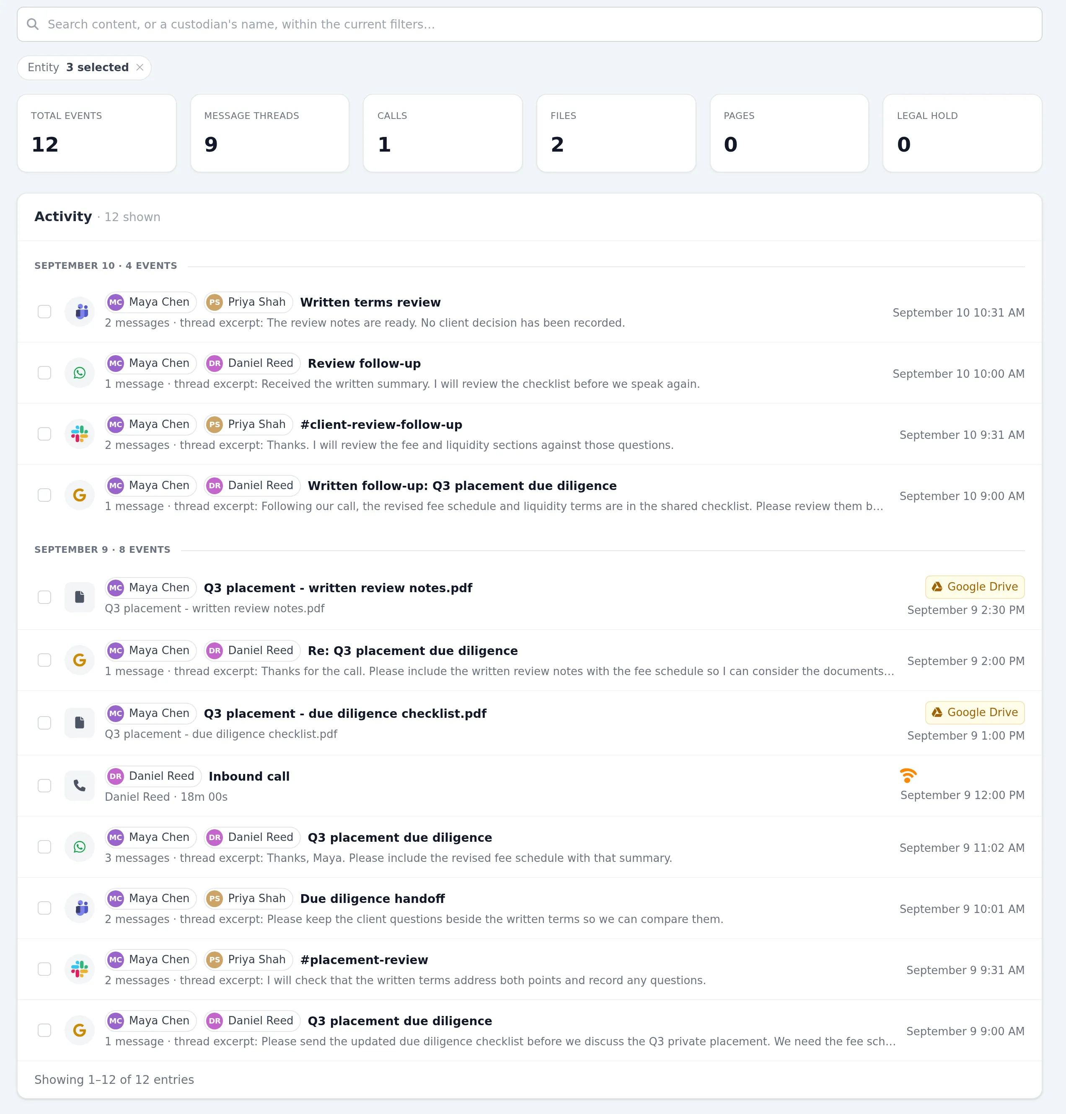Click the Slack icon beside #placement-review

coord(80,969)
